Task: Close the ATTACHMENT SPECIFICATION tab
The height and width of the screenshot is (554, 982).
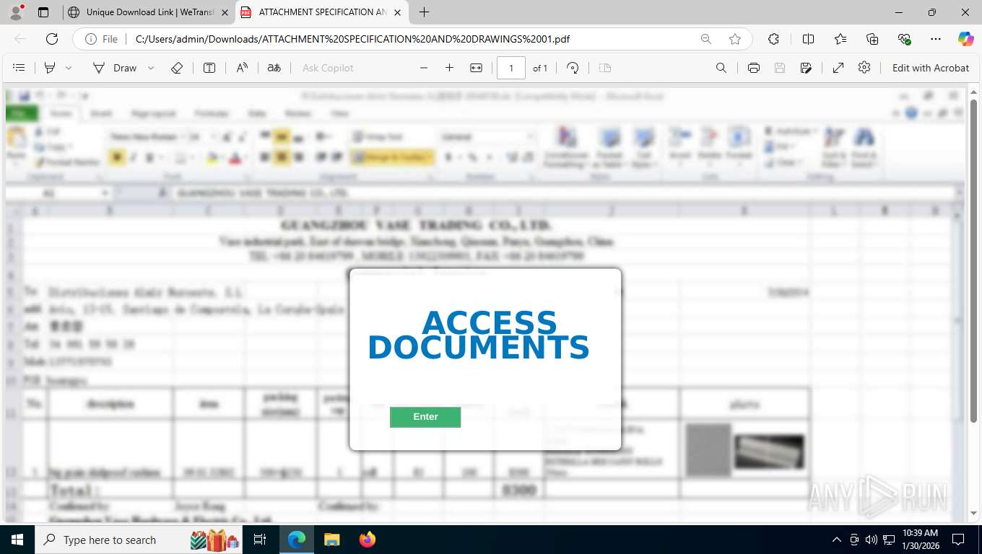Action: (397, 12)
